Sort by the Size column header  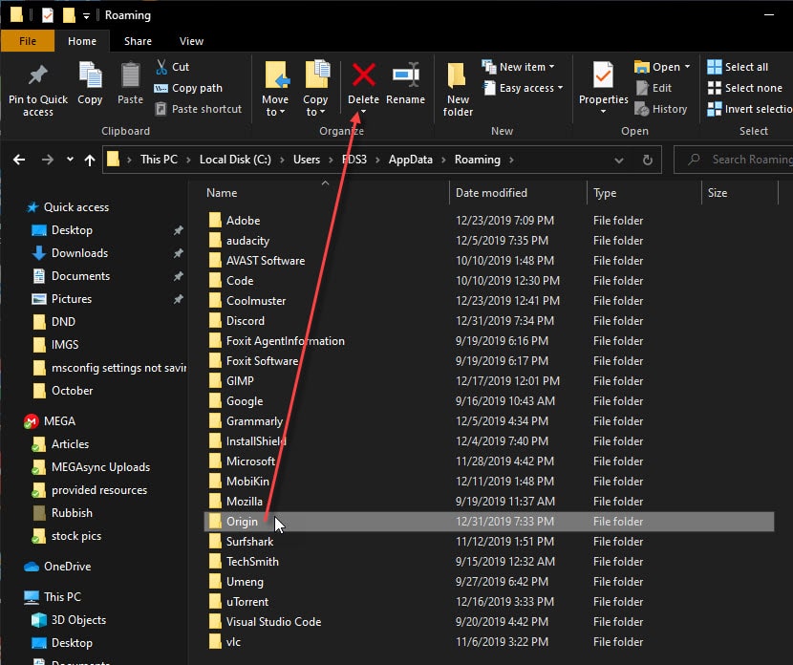(x=739, y=193)
